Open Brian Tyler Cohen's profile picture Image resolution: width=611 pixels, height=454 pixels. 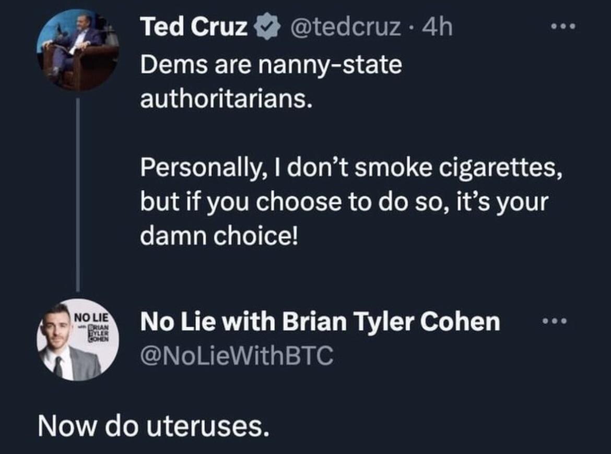(77, 340)
